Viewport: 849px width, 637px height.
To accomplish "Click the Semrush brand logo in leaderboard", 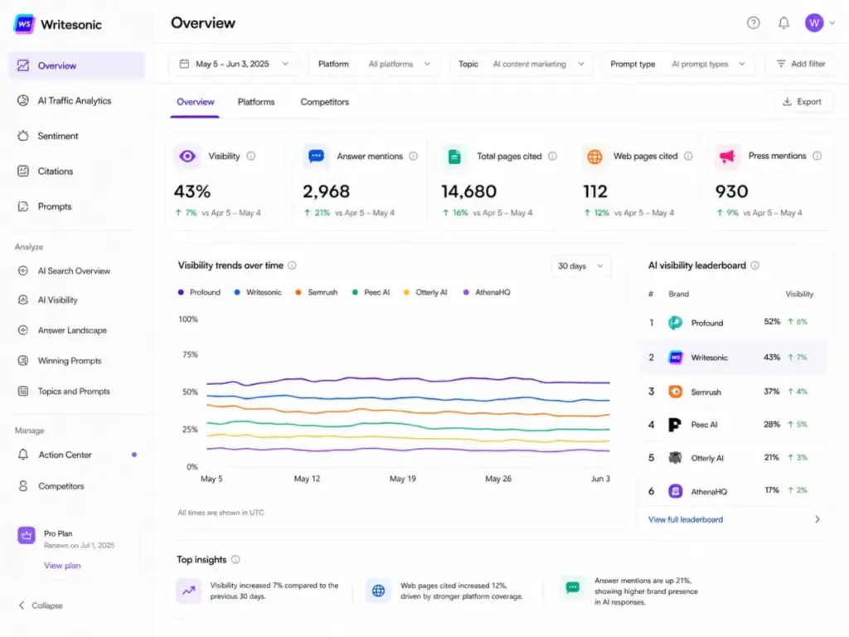I will pyautogui.click(x=675, y=391).
